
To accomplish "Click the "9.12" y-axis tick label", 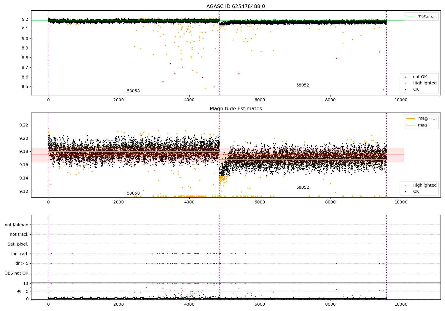I will (x=23, y=191).
